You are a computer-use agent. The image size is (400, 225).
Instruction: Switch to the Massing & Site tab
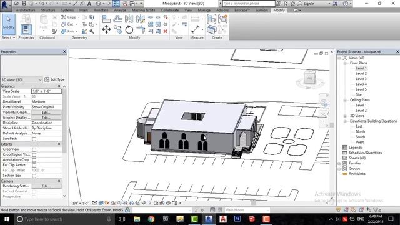pyautogui.click(x=143, y=10)
